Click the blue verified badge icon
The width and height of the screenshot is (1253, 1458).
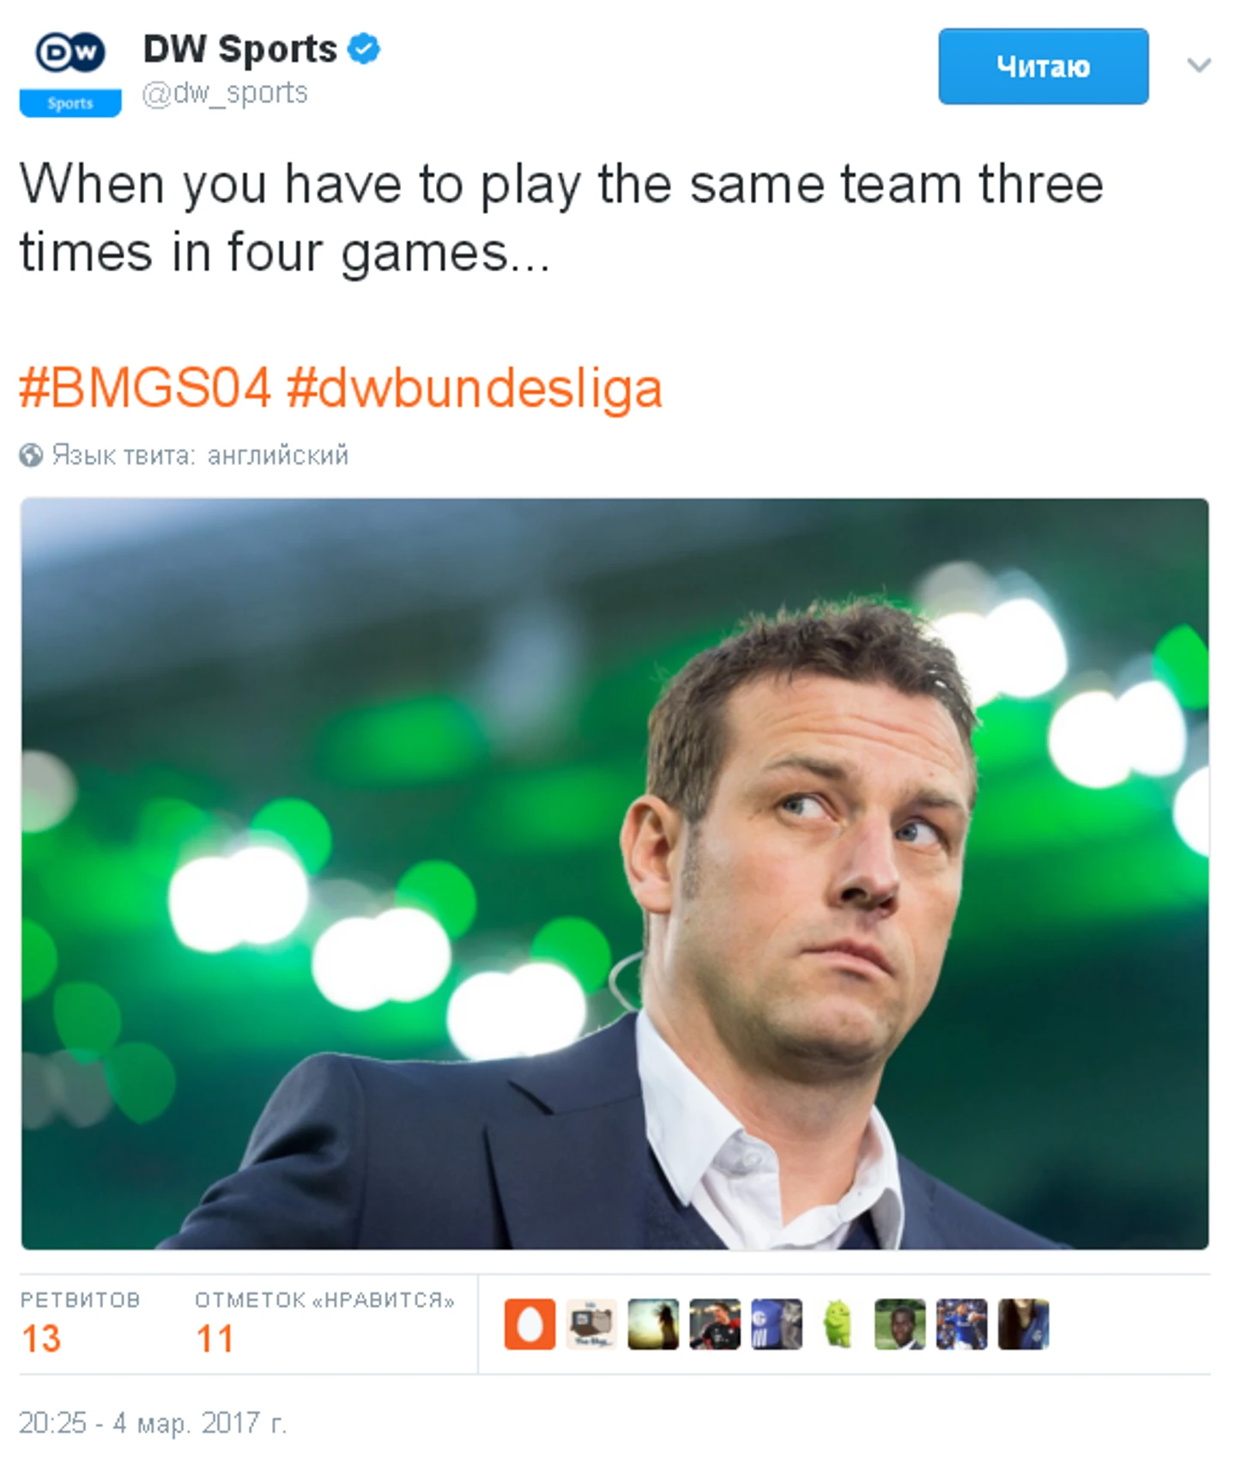(x=364, y=49)
